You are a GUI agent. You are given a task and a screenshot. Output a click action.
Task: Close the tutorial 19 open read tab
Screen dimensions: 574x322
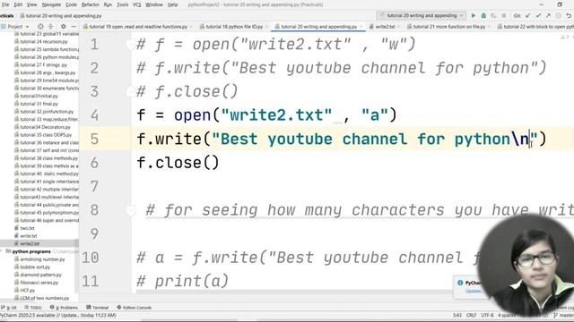point(191,27)
